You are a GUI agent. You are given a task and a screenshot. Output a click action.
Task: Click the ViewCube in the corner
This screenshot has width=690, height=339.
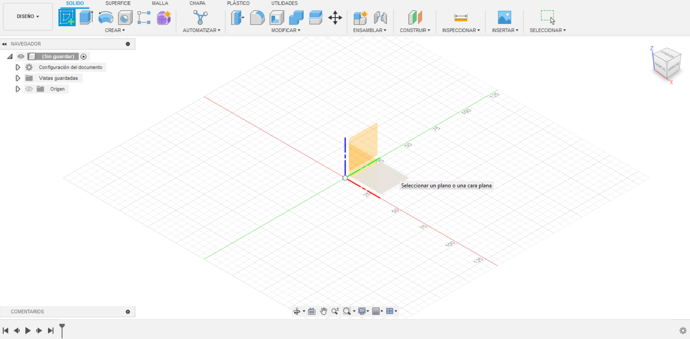click(x=667, y=64)
